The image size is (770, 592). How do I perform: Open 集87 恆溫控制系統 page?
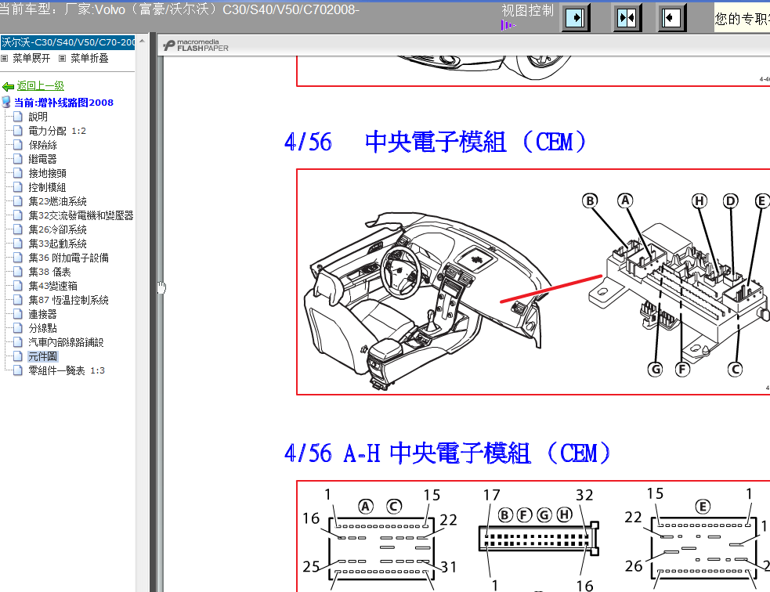click(x=68, y=300)
